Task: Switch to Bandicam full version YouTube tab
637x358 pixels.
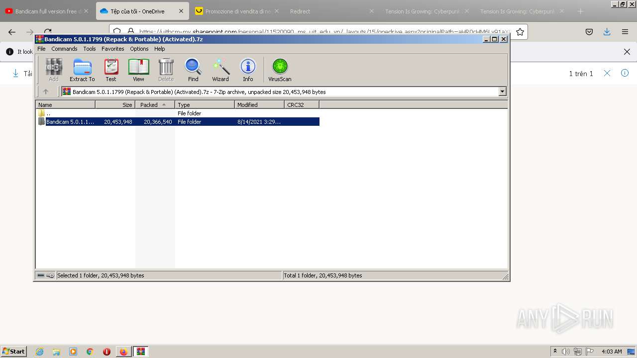Action: [47, 11]
